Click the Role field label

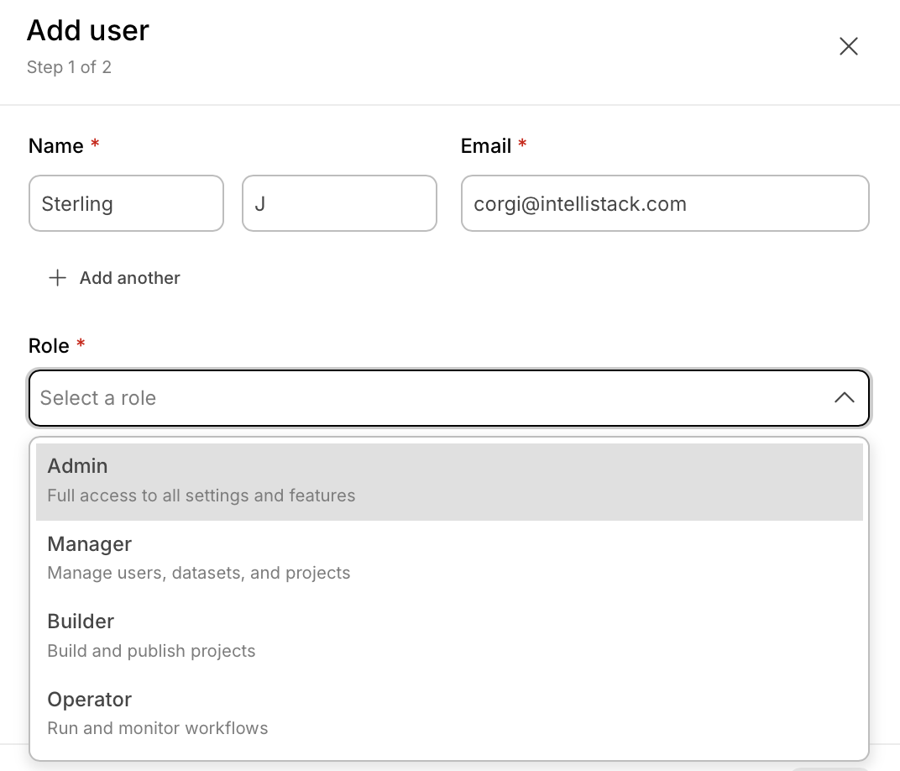(49, 346)
